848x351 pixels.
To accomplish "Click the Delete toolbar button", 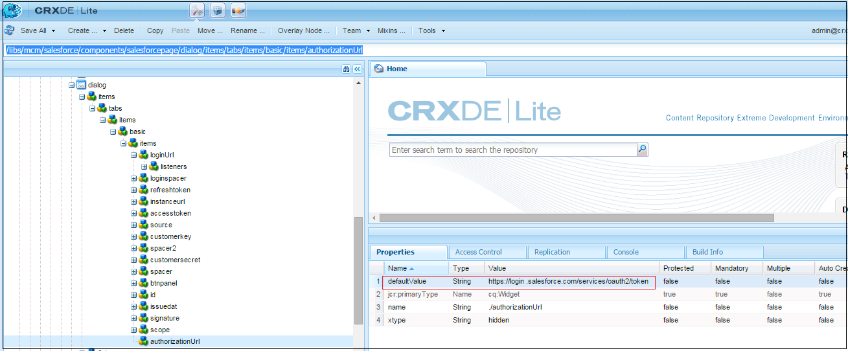I will click(124, 30).
